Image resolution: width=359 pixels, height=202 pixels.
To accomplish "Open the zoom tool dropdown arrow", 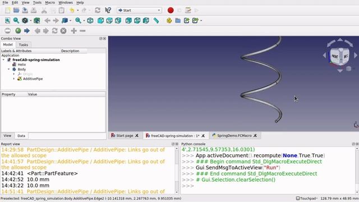I will pos(84,21).
